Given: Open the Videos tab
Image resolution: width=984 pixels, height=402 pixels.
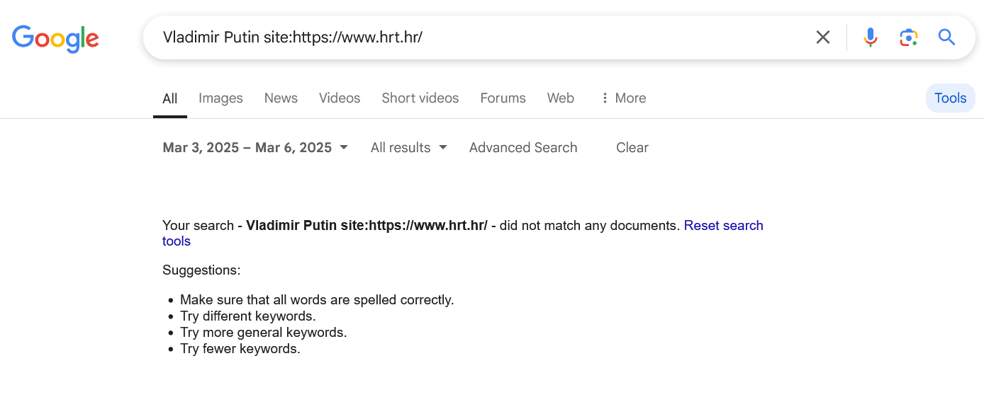Looking at the screenshot, I should pos(340,98).
